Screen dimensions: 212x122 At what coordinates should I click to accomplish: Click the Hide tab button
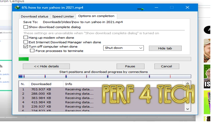pyautogui.click(x=165, y=48)
